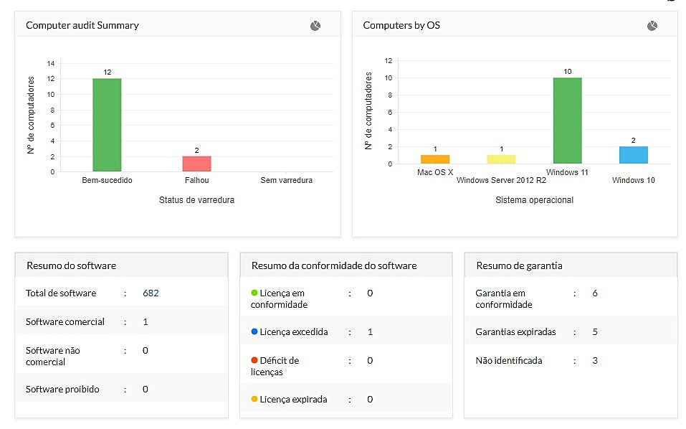Image resolution: width=686 pixels, height=429 pixels.
Task: Click the Não identificada count 3
Action: [595, 361]
